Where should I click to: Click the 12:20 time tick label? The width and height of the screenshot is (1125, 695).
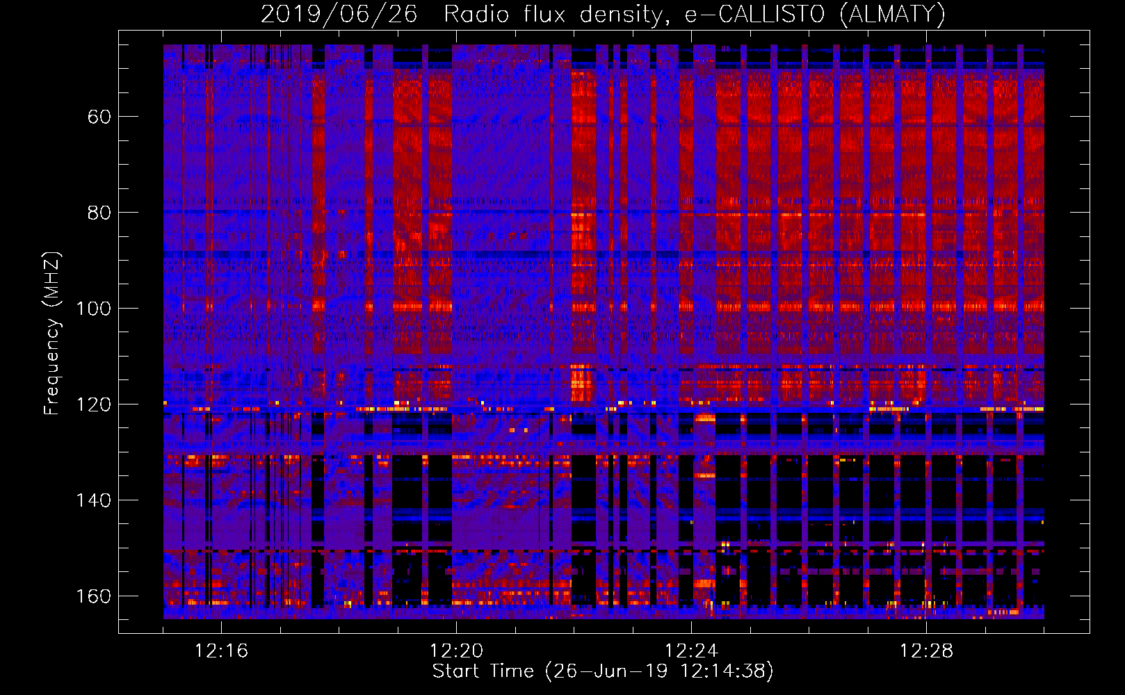click(456, 651)
